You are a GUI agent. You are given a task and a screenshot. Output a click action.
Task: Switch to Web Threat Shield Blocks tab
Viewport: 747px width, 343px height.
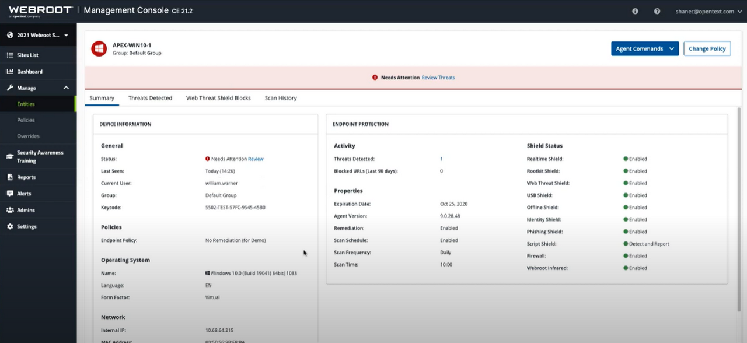click(218, 98)
